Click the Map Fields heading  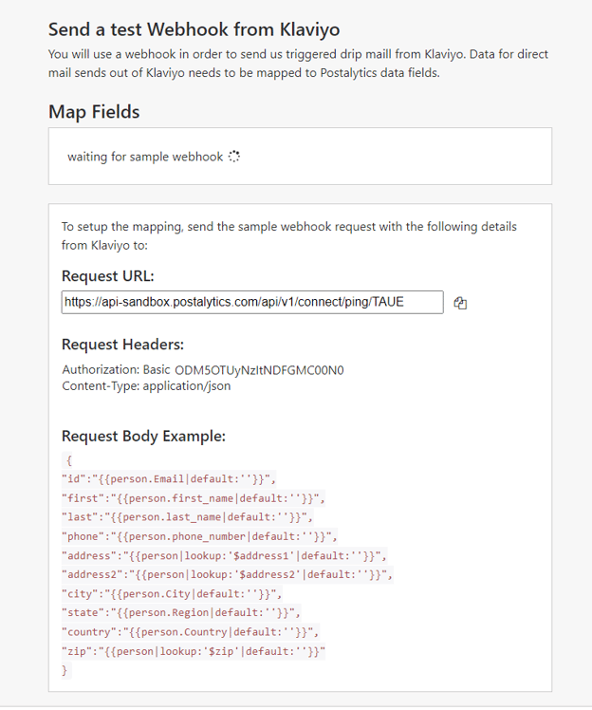coord(94,112)
